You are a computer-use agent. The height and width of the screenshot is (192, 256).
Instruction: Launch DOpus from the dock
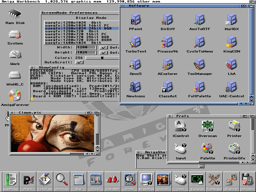(96, 181)
